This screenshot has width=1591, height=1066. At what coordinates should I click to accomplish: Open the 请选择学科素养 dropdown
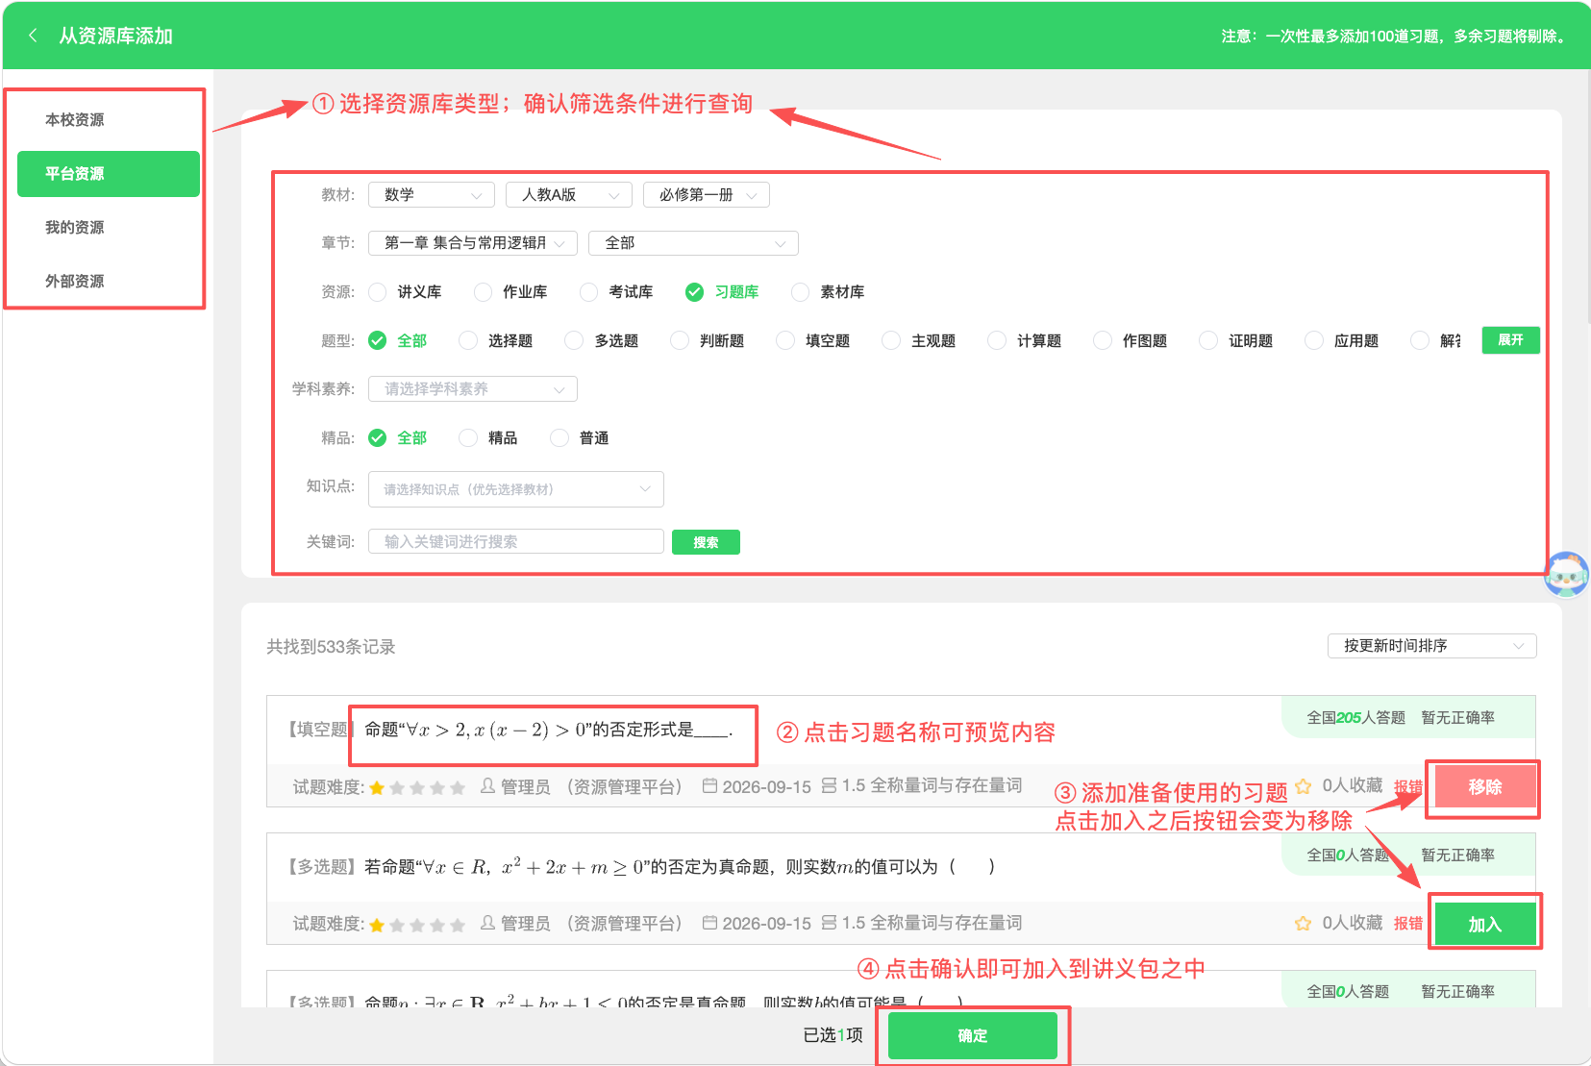(473, 388)
